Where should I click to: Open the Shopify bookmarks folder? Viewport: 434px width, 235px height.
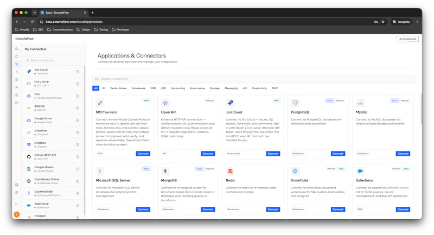pos(22,30)
